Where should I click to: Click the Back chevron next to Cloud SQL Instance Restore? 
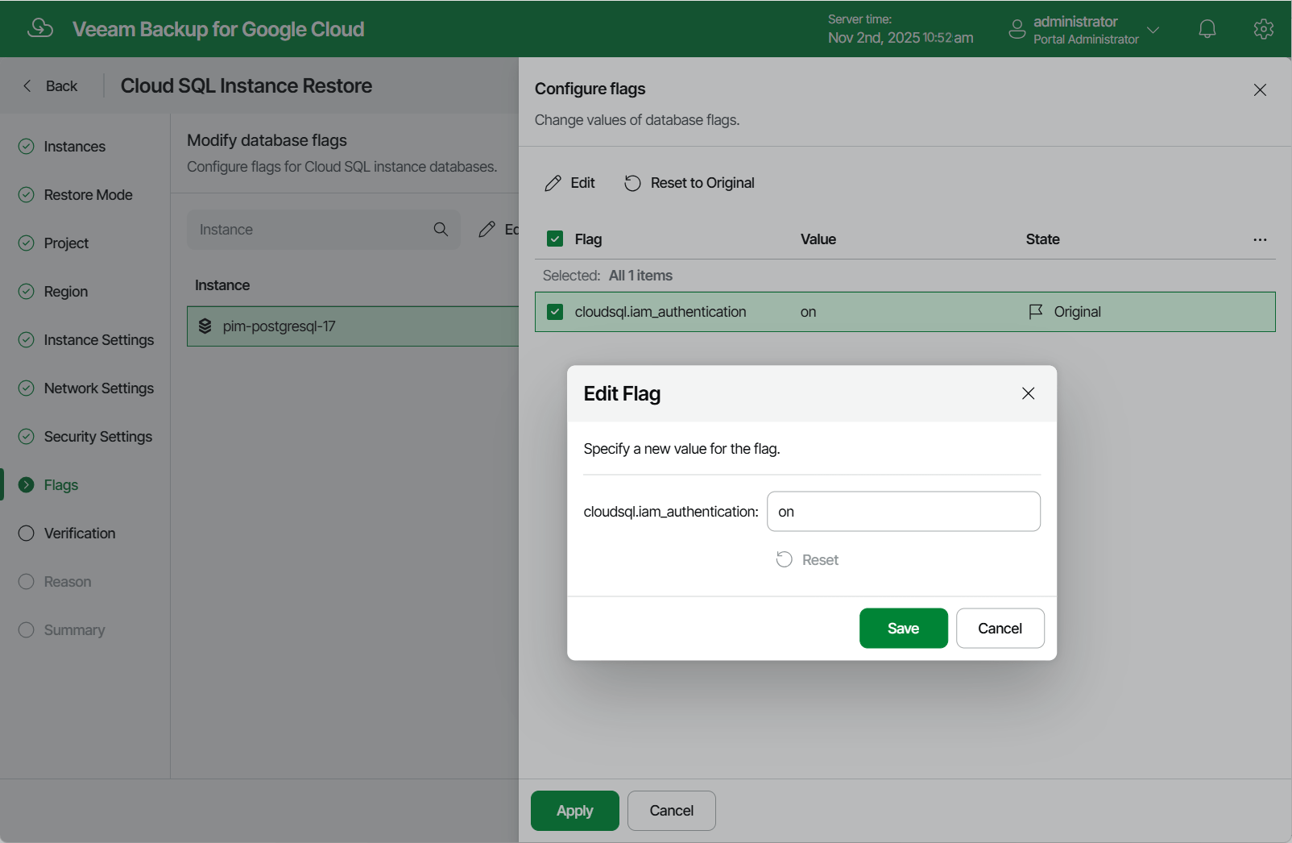click(x=27, y=85)
